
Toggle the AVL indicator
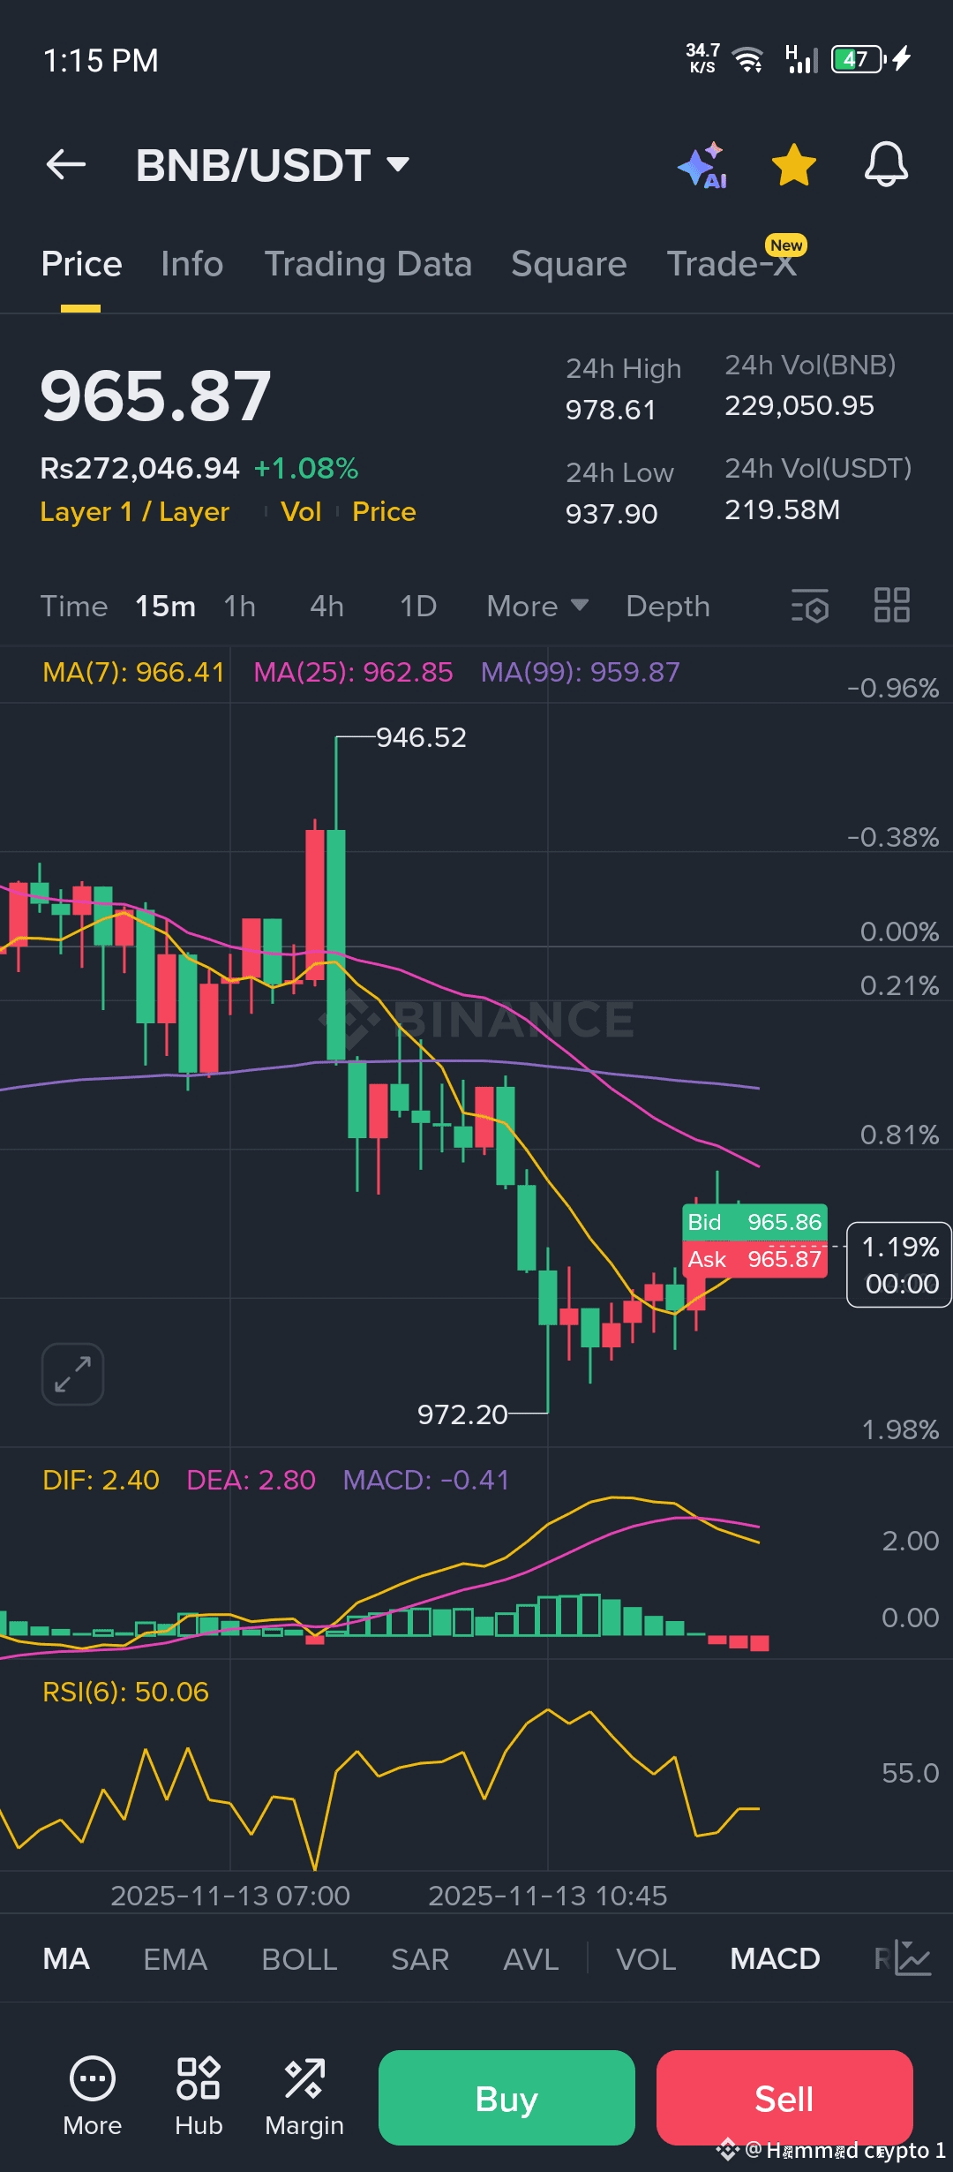pos(530,1958)
